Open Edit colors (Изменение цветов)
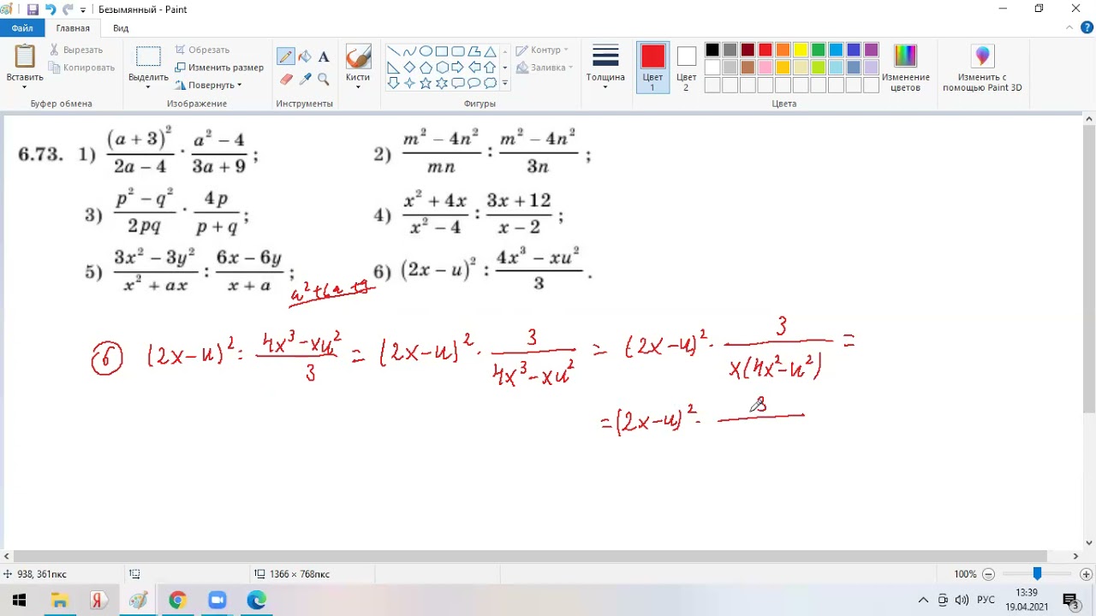The width and height of the screenshot is (1096, 616). click(x=905, y=68)
